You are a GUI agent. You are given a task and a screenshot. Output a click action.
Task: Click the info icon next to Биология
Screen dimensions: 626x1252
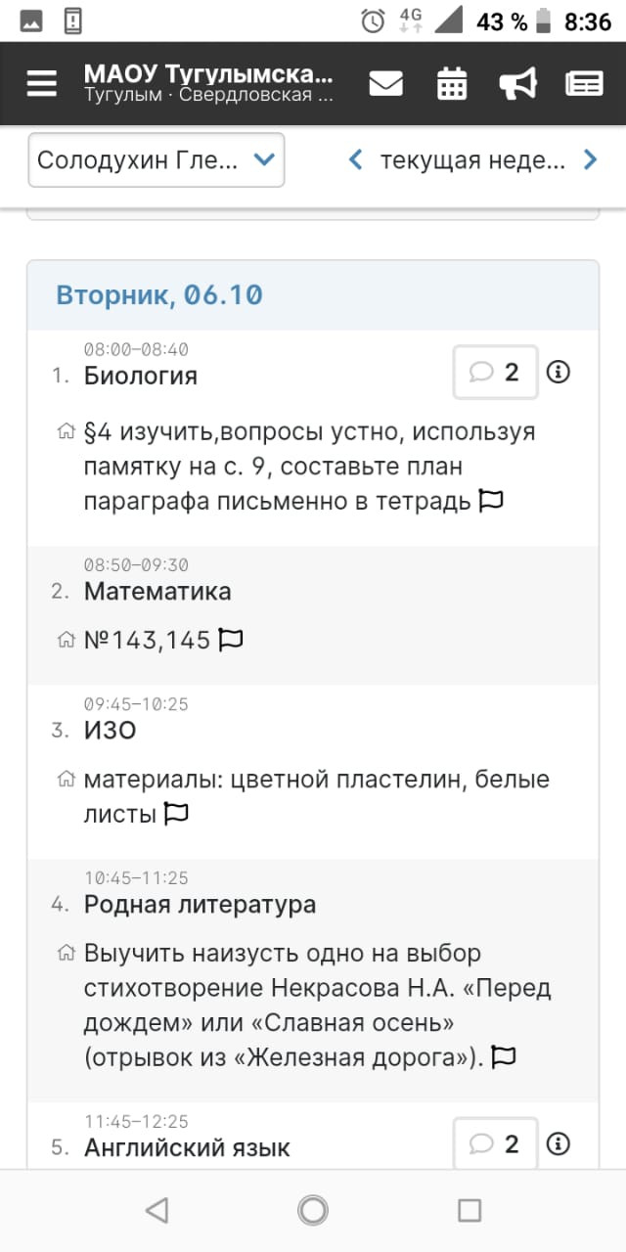point(559,372)
